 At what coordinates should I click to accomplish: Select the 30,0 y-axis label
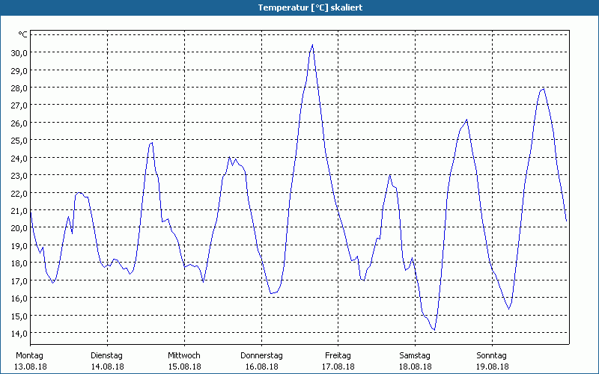(19, 52)
